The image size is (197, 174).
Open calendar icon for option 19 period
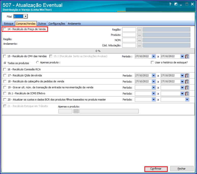click(187, 87)
